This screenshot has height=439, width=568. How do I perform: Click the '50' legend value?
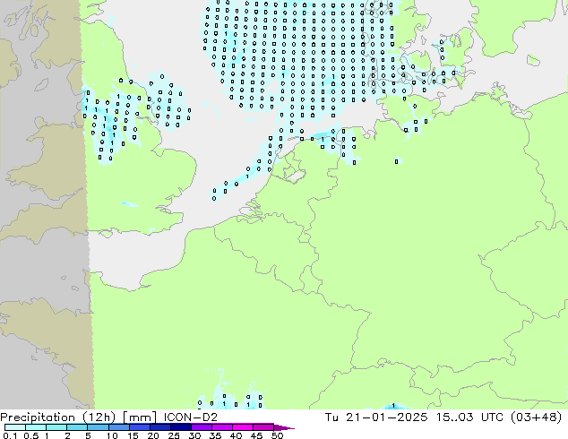(277, 435)
